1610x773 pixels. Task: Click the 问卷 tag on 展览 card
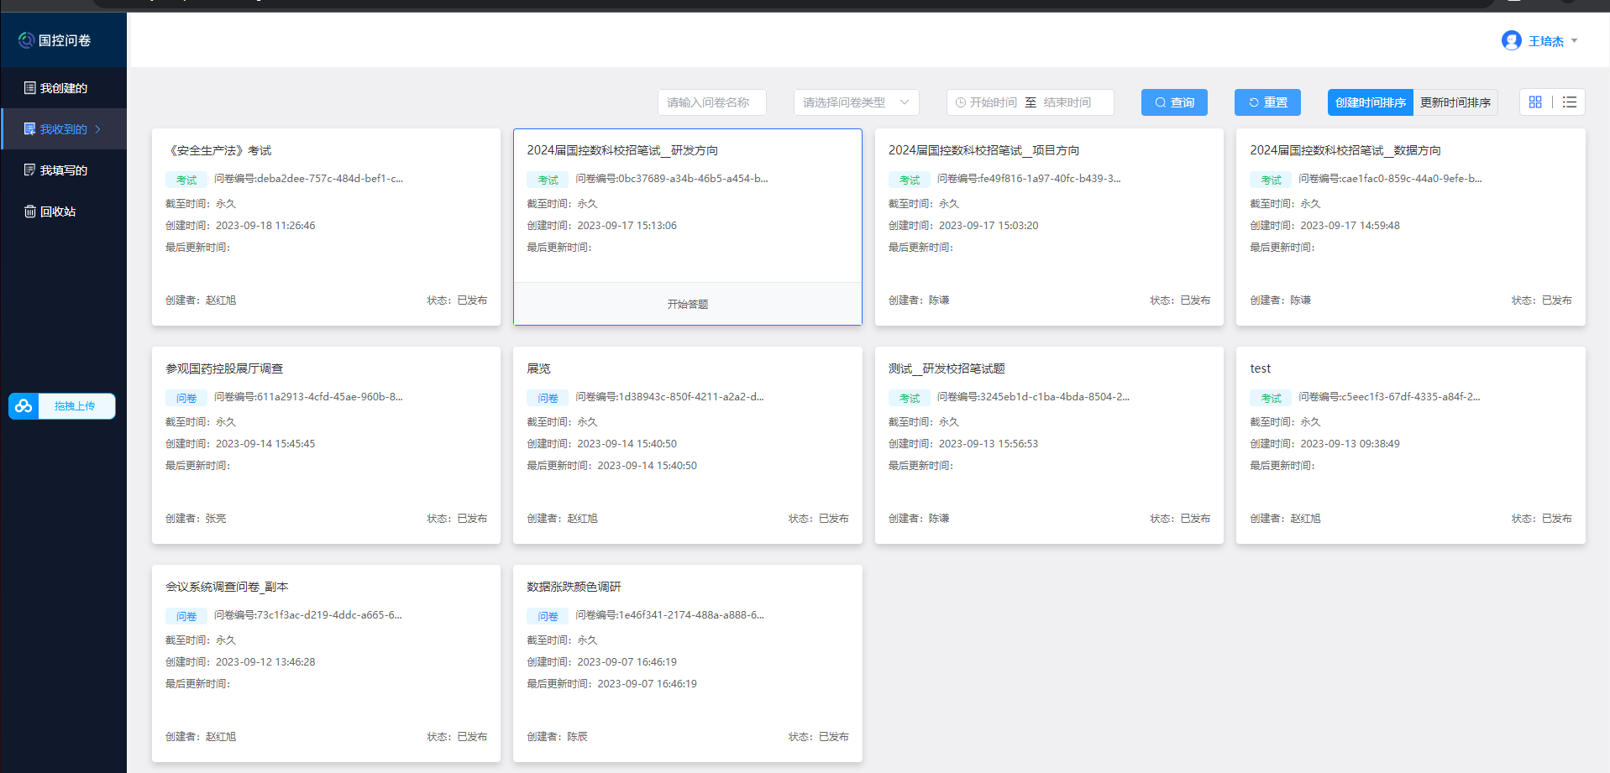[548, 398]
